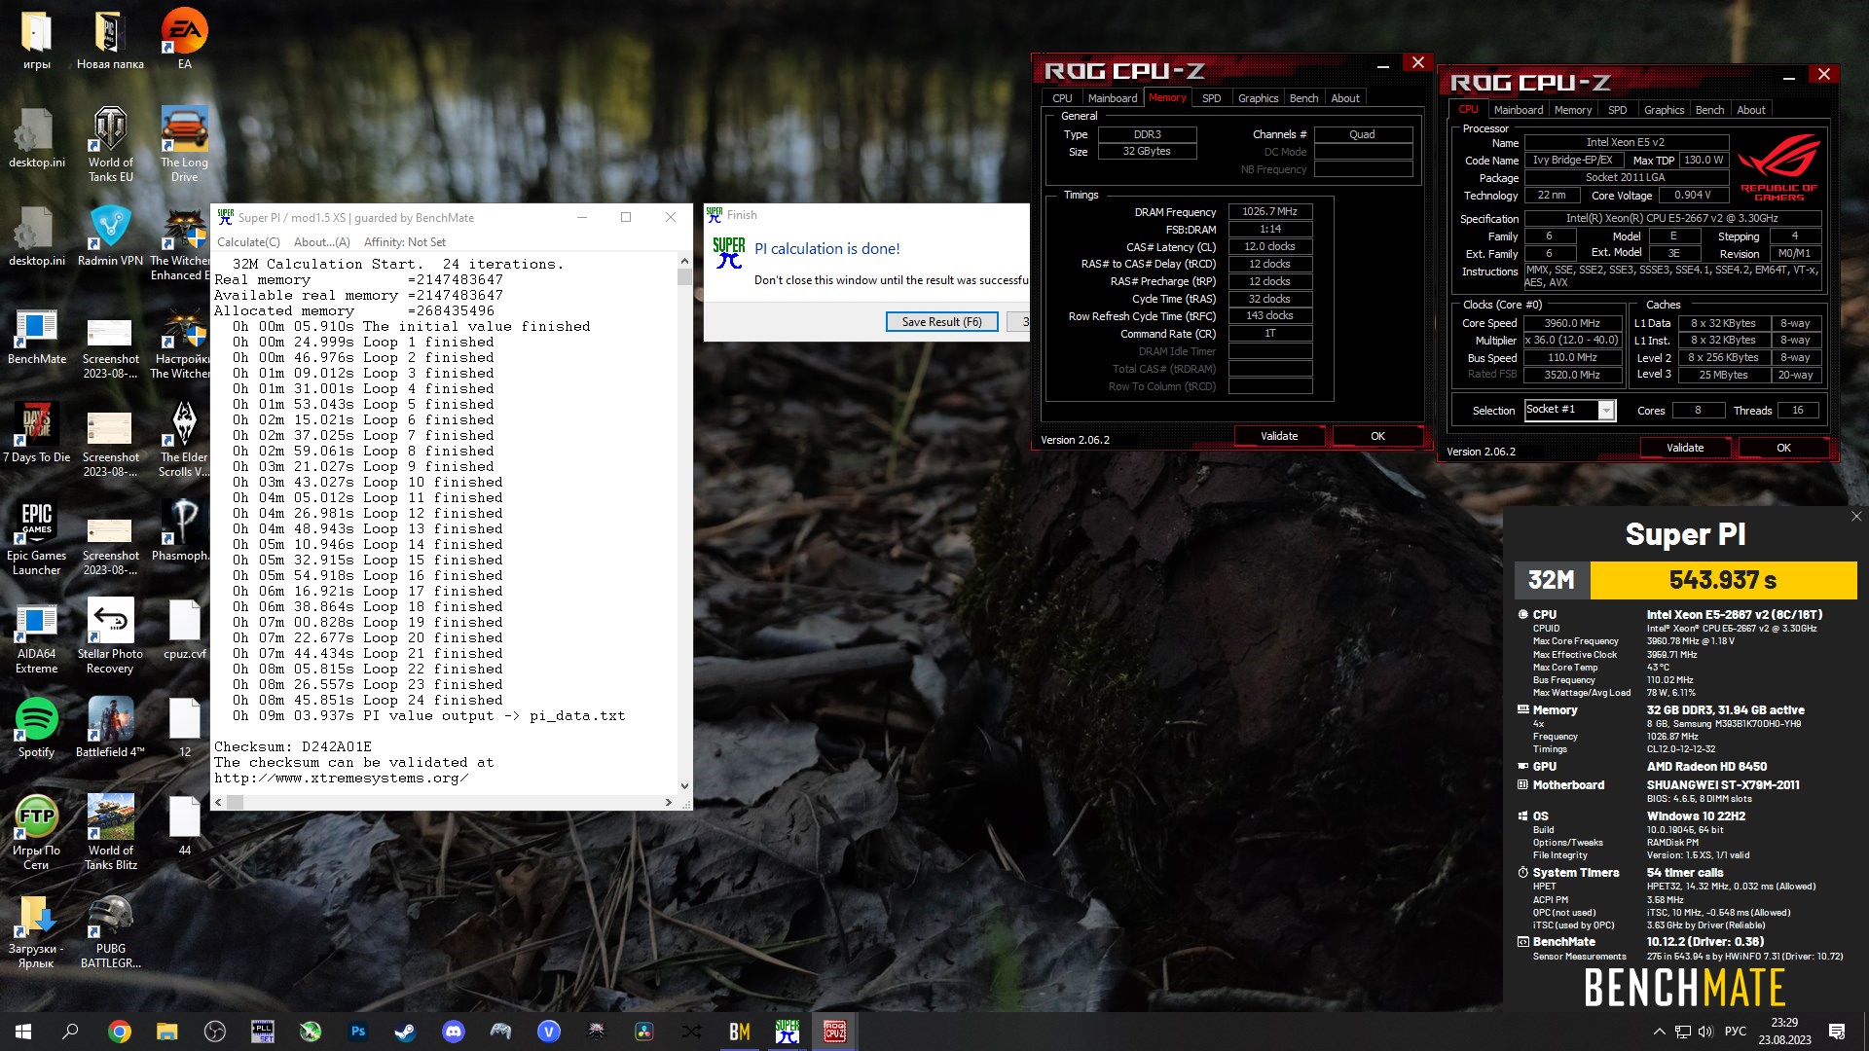1869x1051 pixels.
Task: Open Photoshop from the taskbar
Action: point(357,1032)
